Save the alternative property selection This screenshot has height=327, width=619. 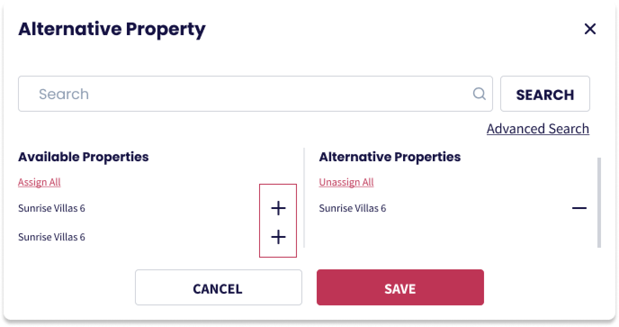(x=400, y=287)
